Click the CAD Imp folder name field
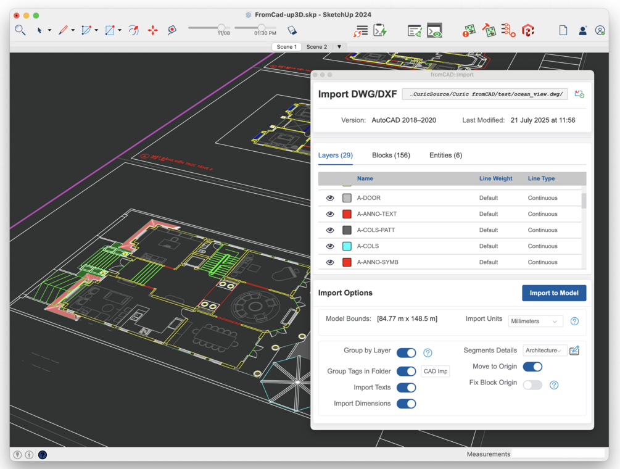This screenshot has height=469, width=620. [x=436, y=371]
